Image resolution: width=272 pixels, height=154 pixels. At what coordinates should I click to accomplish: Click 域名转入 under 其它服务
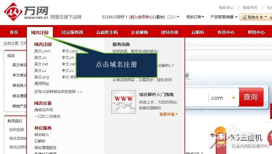42,134
